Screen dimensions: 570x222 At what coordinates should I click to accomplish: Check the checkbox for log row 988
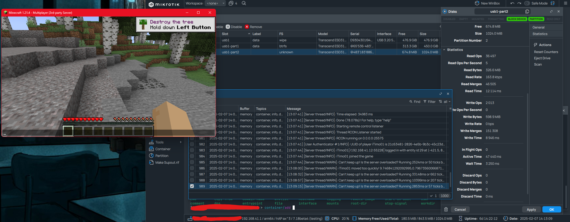[192, 180]
